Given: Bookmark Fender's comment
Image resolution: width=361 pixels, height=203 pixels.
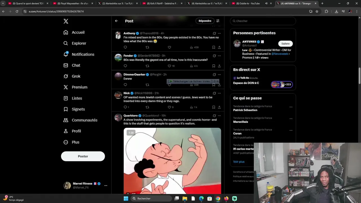Looking at the screenshot, I should [214, 66].
